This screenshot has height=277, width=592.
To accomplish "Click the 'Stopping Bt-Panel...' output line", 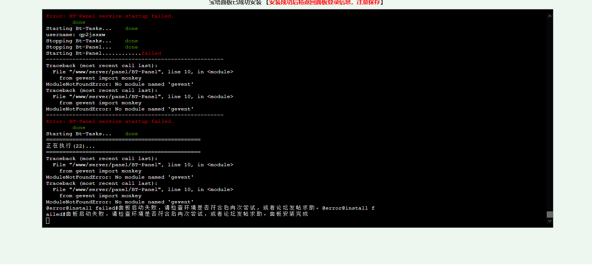I will [x=92, y=47].
